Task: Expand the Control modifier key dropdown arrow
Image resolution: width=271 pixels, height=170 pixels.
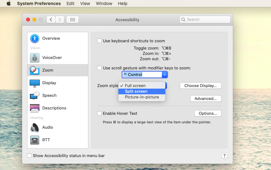Action: click(x=165, y=75)
